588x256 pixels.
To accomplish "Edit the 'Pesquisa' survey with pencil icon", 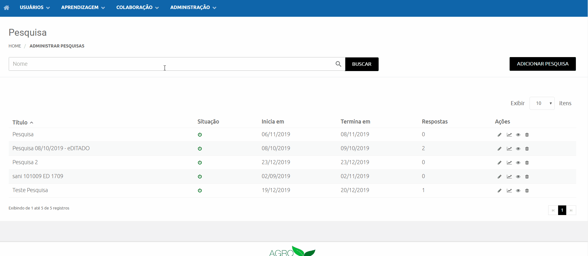I will click(x=499, y=135).
